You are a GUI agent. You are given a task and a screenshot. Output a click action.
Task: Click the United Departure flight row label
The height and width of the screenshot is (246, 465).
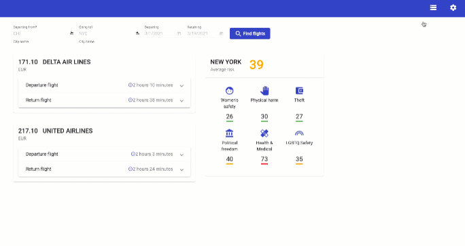[42, 154]
